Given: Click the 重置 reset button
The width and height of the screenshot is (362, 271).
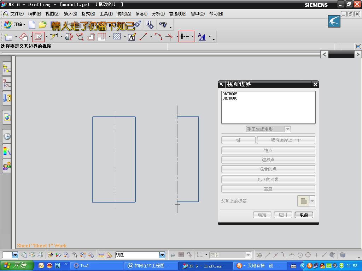Looking at the screenshot, I should pos(268,188).
